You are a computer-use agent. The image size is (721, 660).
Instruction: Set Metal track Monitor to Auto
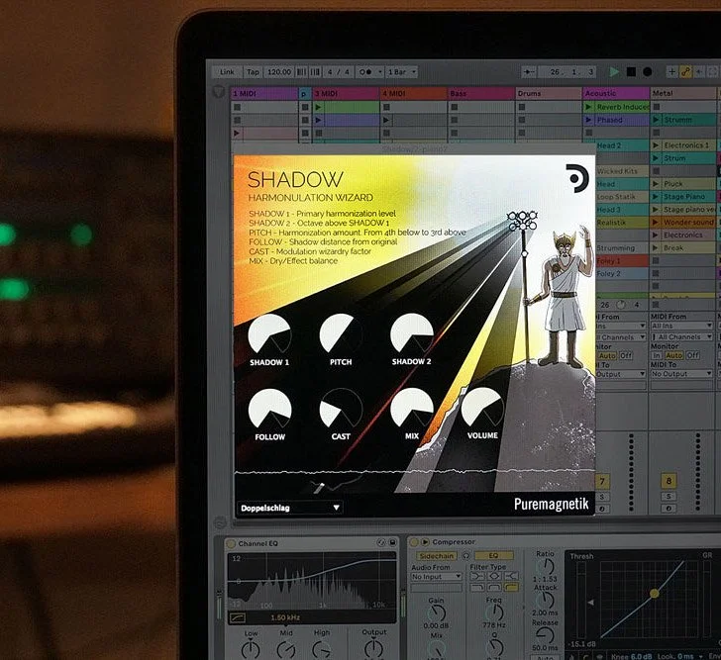tap(673, 355)
